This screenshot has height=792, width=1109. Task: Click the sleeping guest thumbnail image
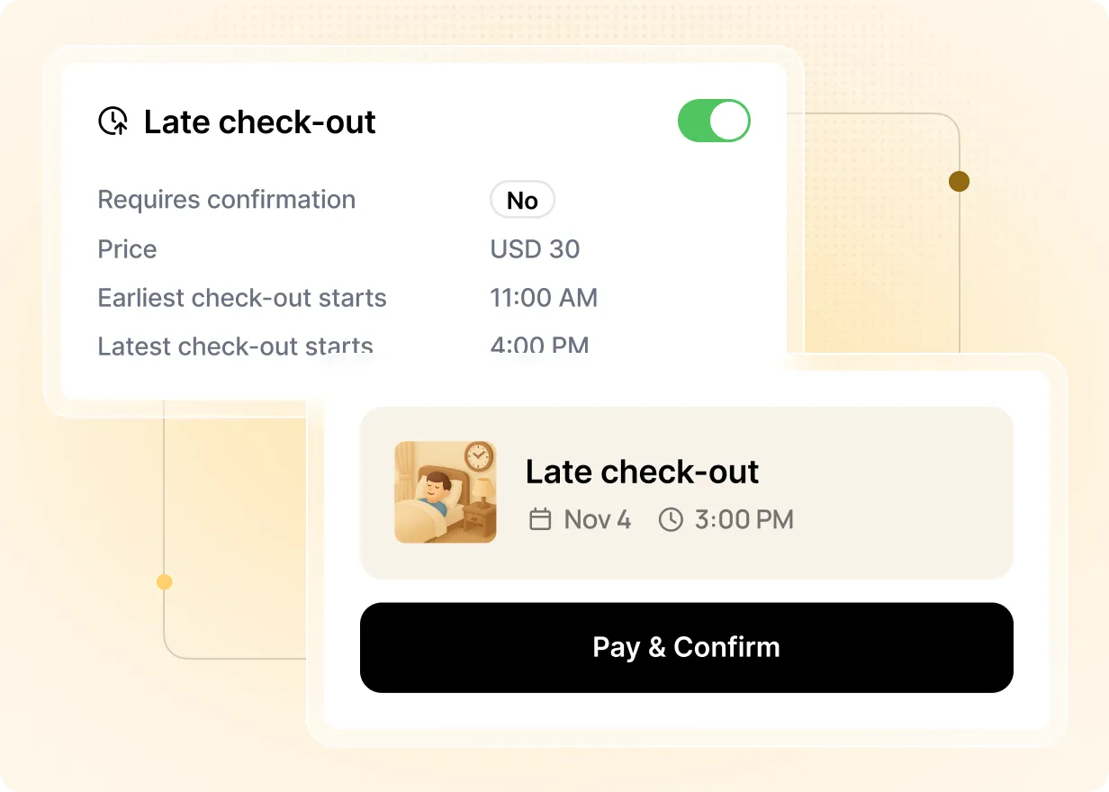pos(446,492)
